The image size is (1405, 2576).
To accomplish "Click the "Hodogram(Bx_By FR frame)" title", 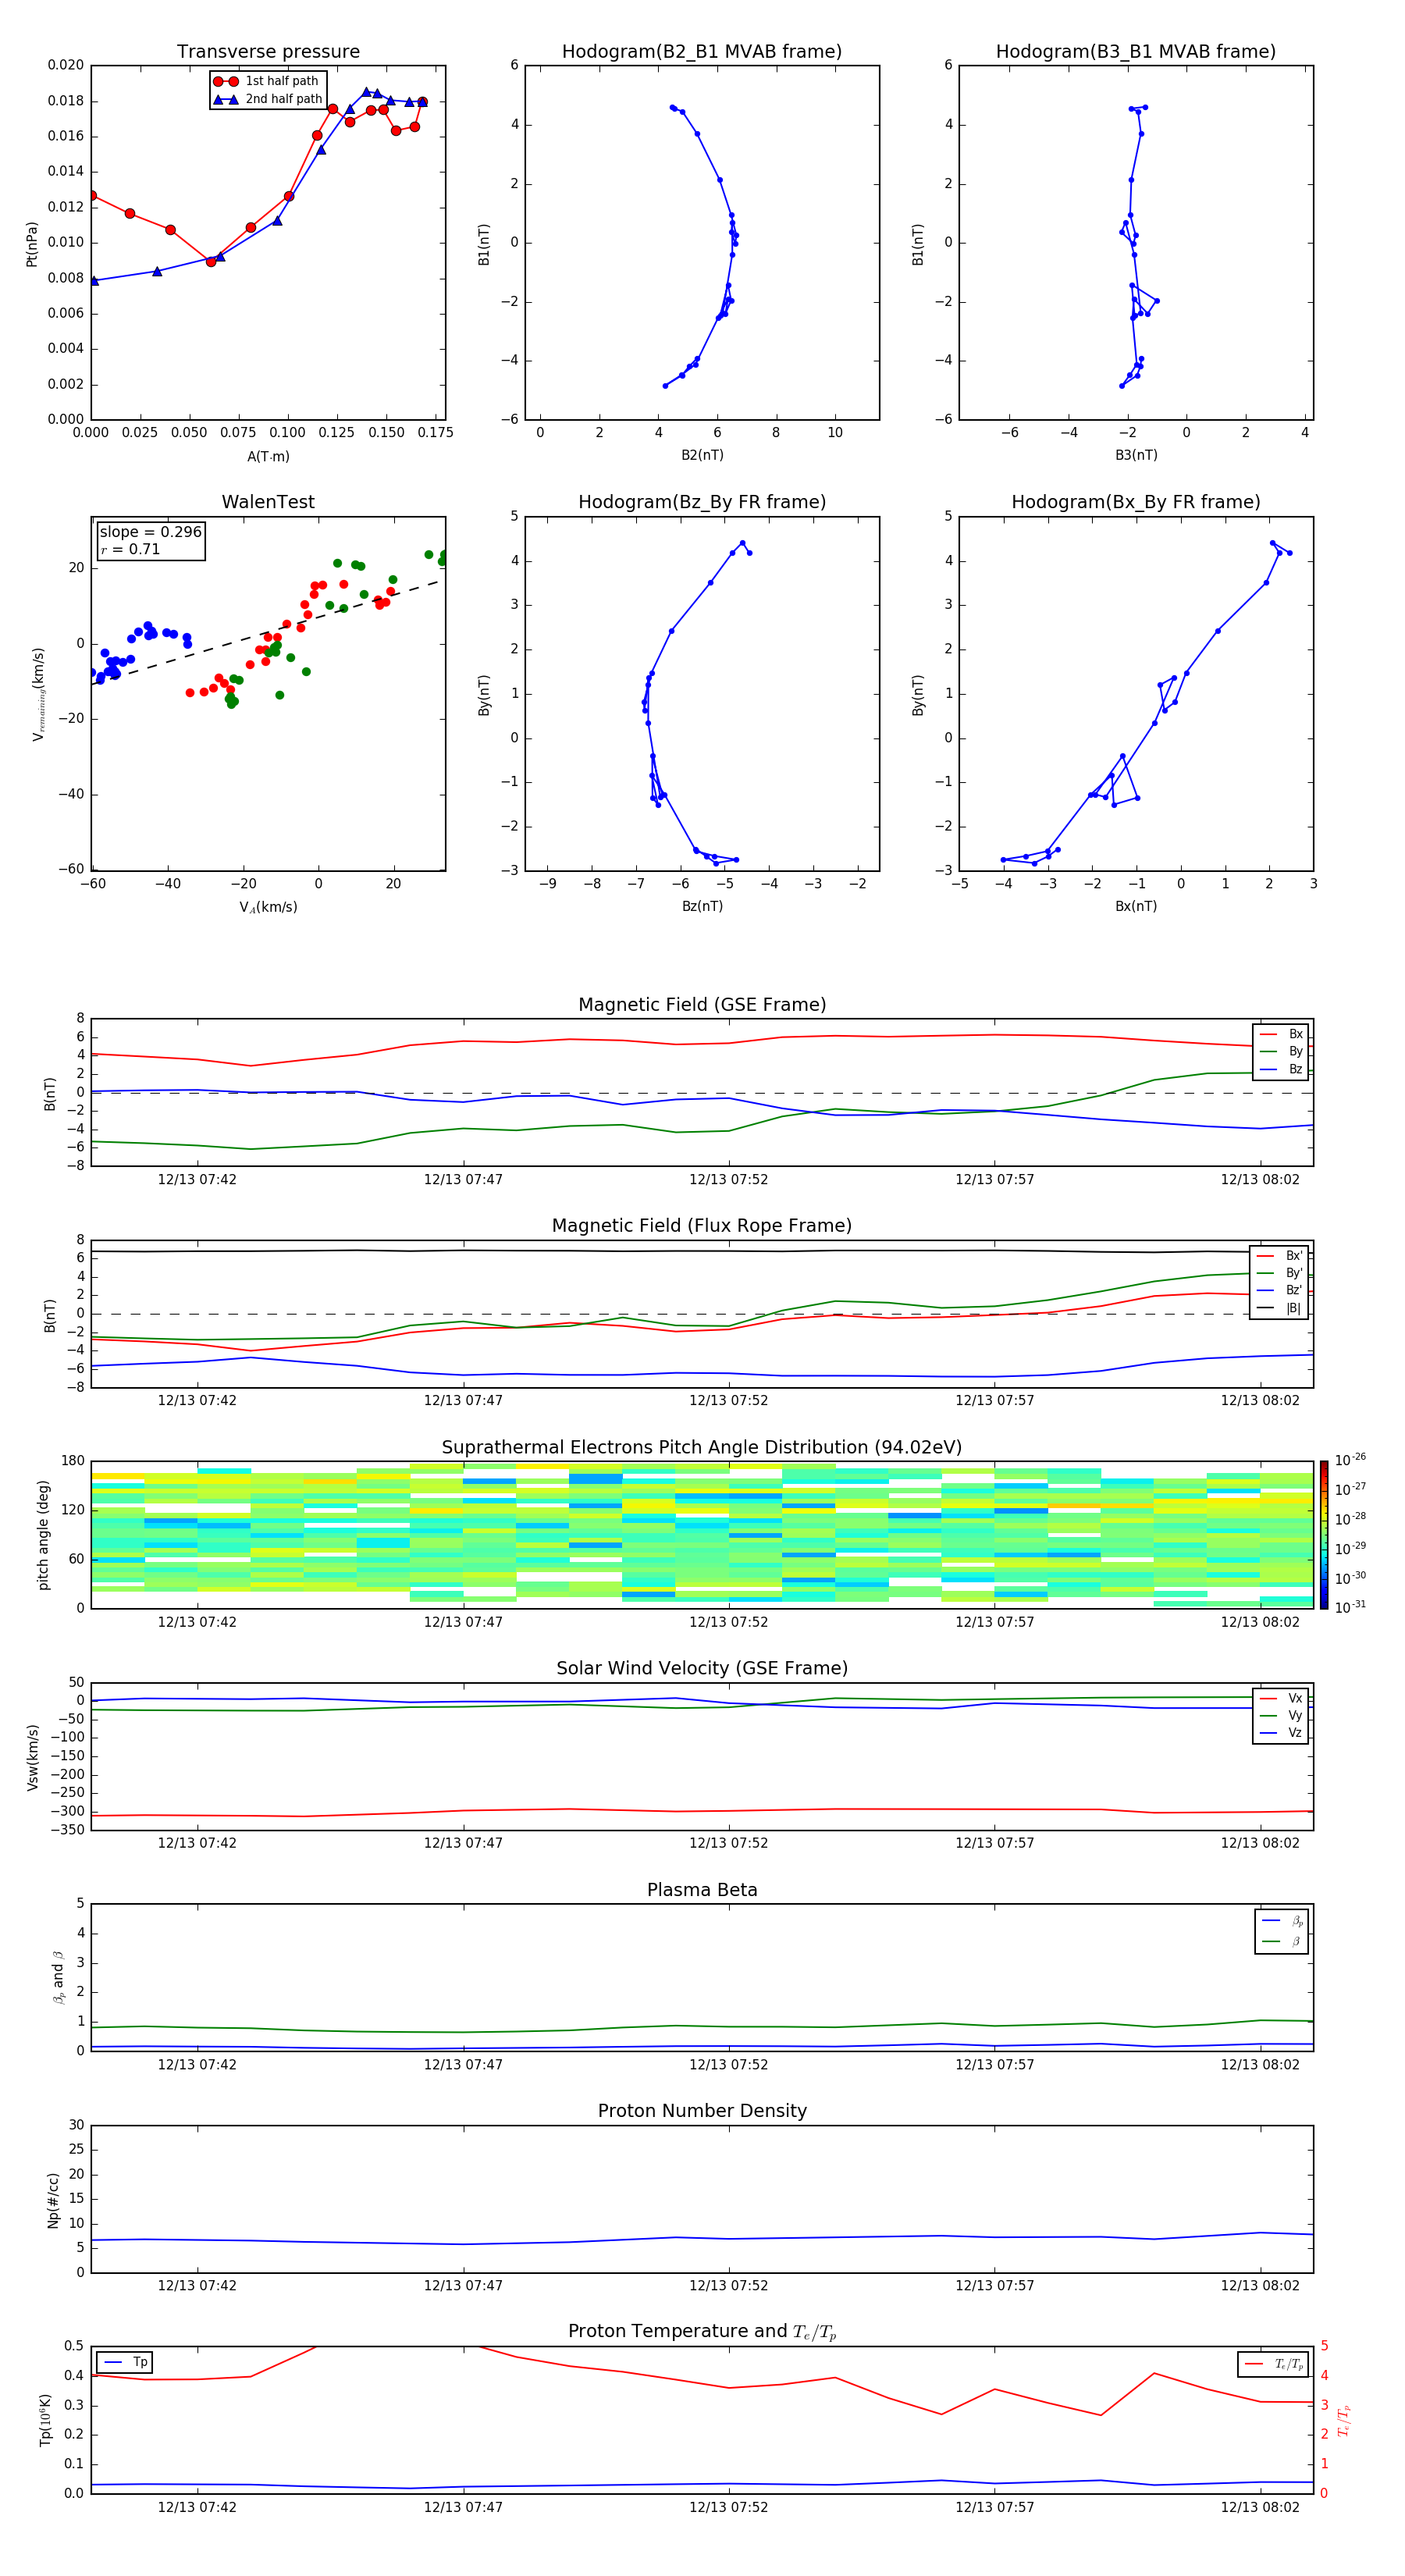I will [x=1135, y=502].
